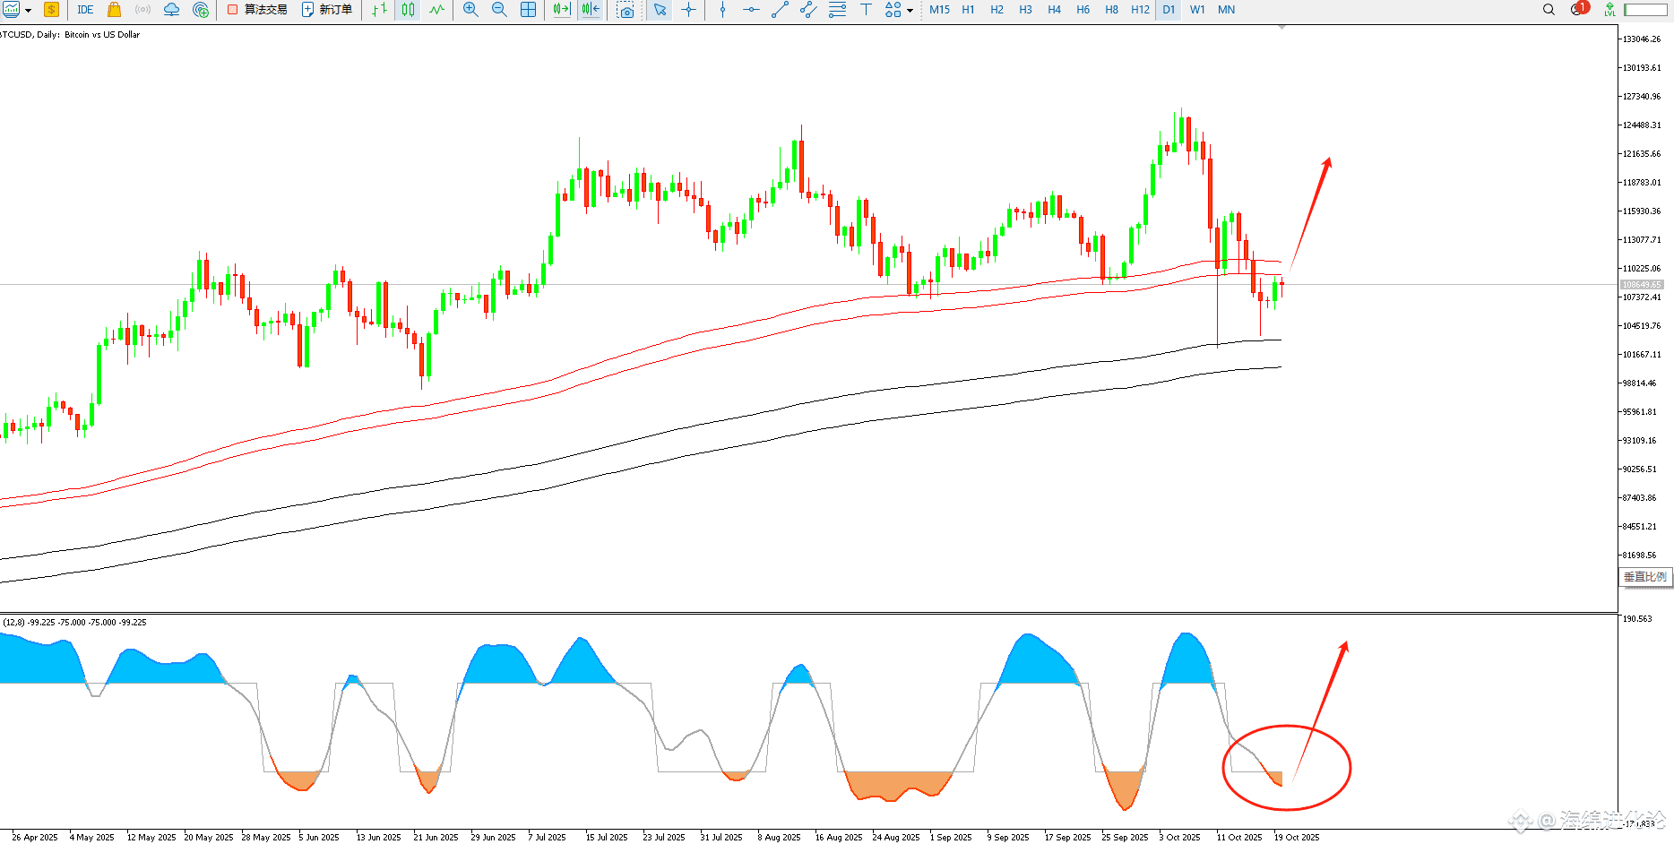Take a chart screenshot with camera icon
This screenshot has width=1674, height=844.
tap(626, 10)
